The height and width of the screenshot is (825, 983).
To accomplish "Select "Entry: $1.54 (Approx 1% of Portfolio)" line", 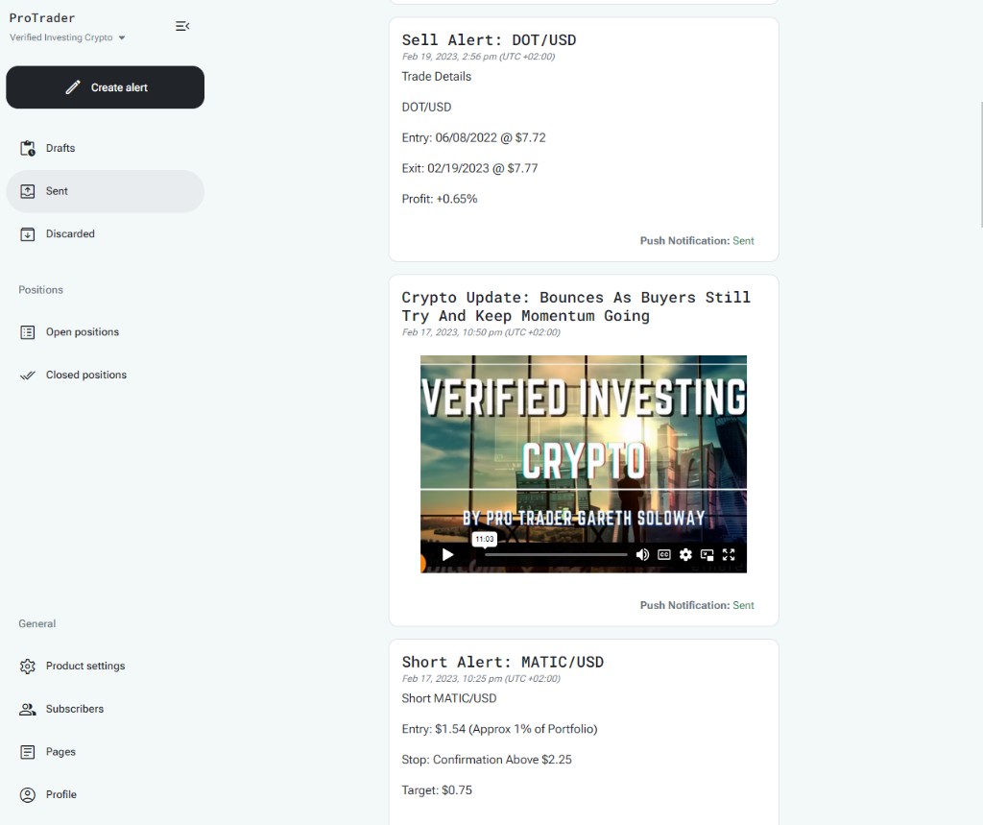I will coord(499,729).
